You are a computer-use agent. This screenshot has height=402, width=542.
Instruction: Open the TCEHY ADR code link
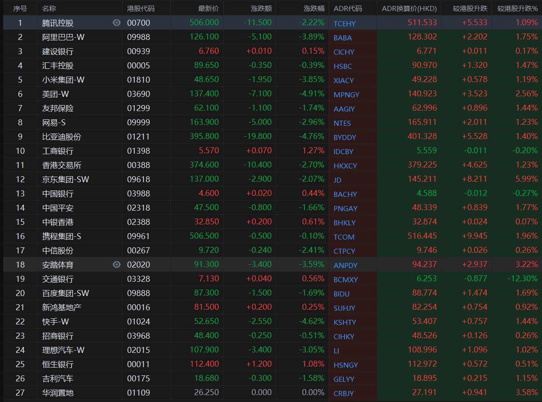344,23
